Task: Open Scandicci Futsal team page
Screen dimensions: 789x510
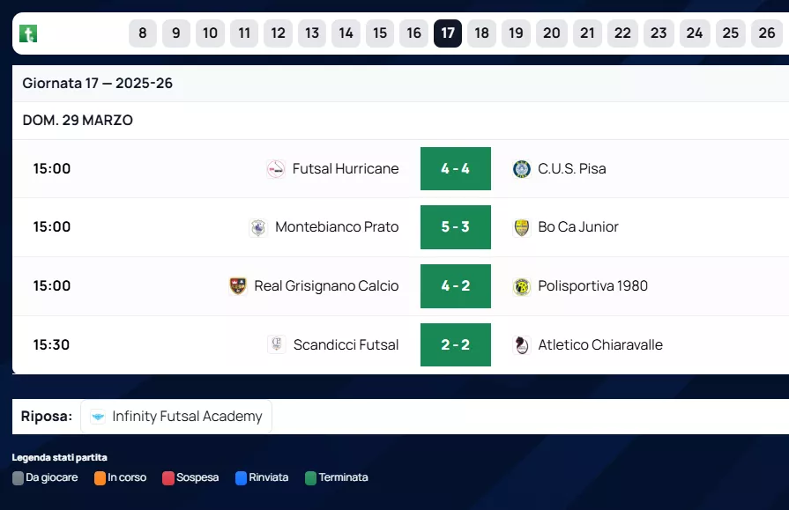Action: coord(346,344)
